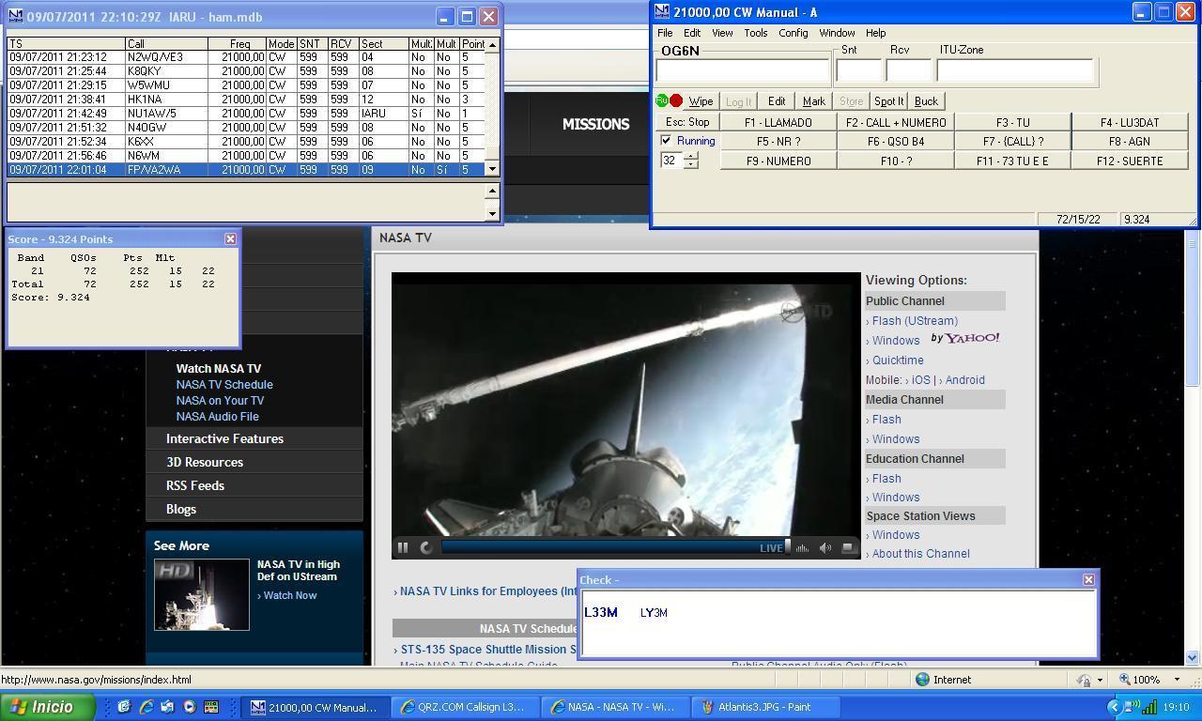
Task: Increase CW speed with up arrow
Action: [x=691, y=156]
